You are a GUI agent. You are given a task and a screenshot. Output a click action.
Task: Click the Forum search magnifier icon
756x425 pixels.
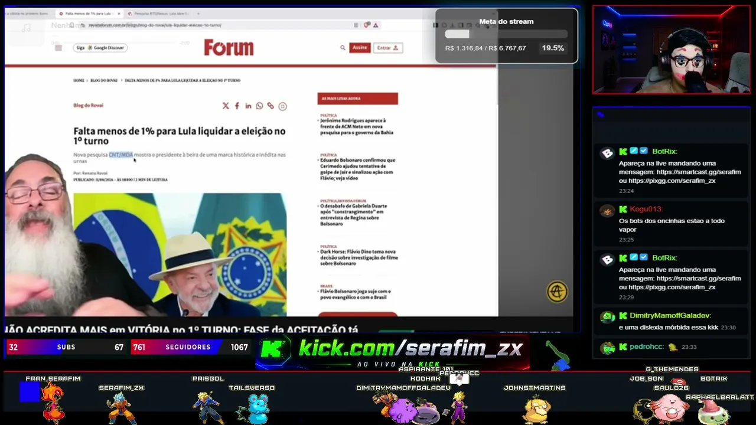(x=343, y=48)
